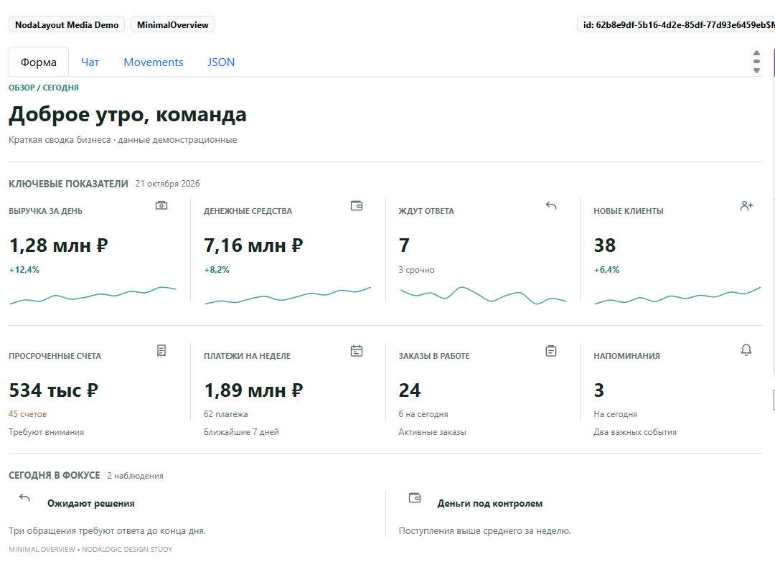The width and height of the screenshot is (775, 577).
Task: Click the +8,2% change indicator
Action: coord(217,270)
